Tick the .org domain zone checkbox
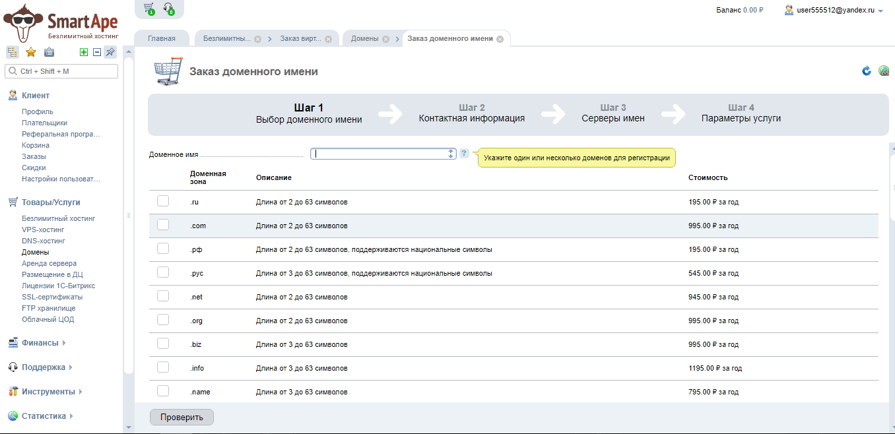The height and width of the screenshot is (434, 895). [x=163, y=320]
